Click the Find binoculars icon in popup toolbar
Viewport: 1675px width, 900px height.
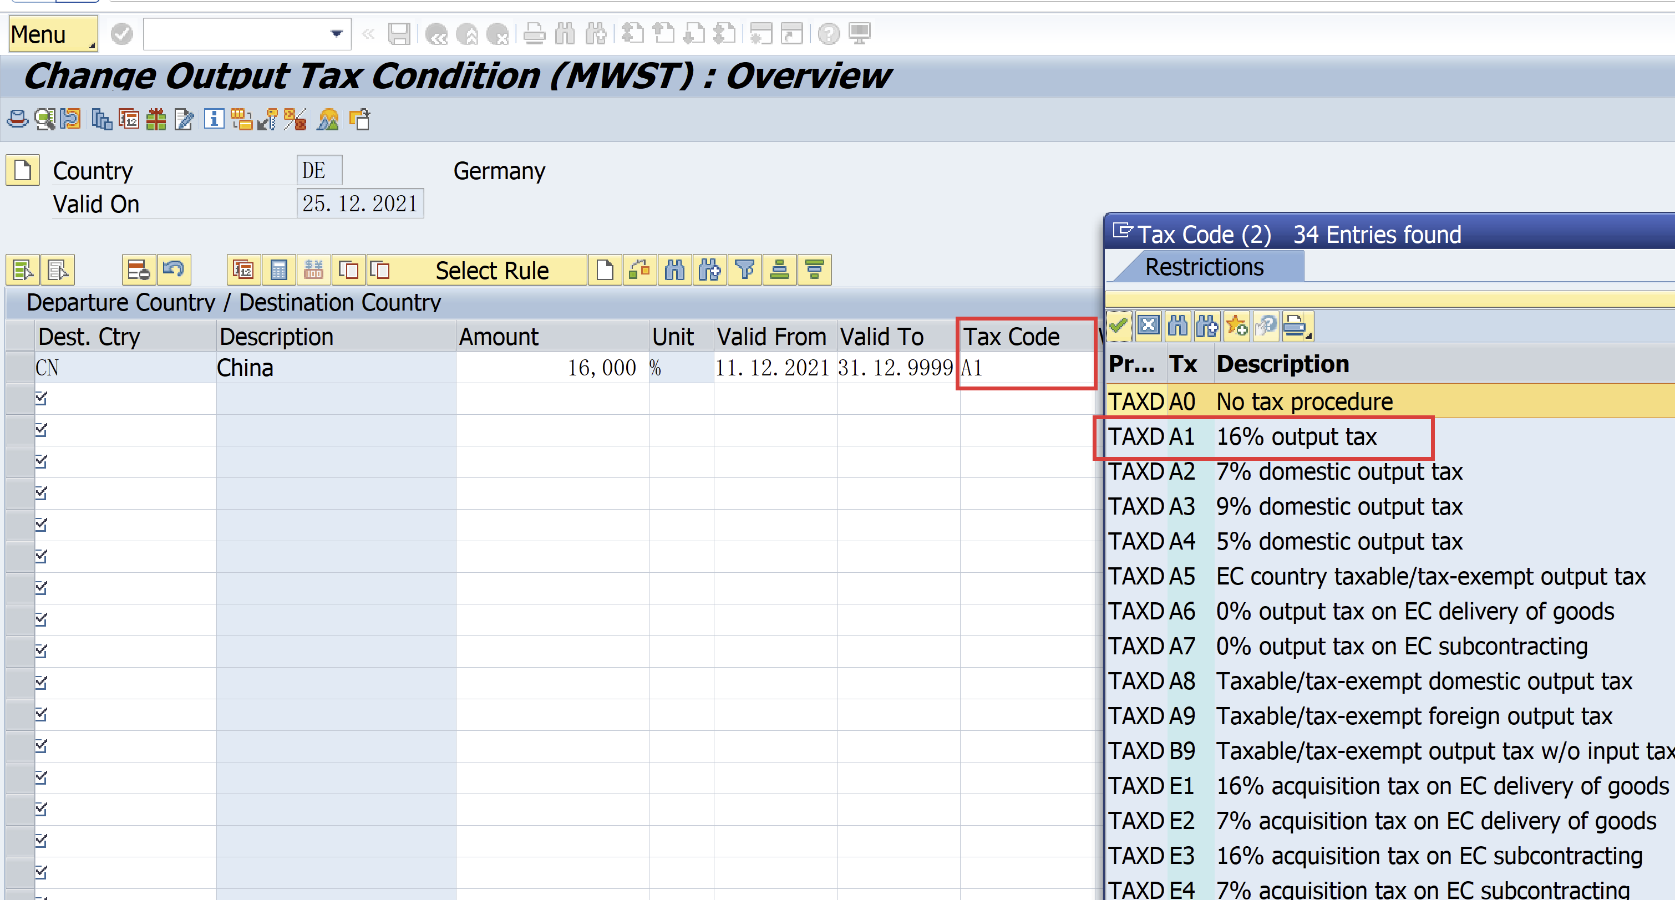click(1177, 325)
